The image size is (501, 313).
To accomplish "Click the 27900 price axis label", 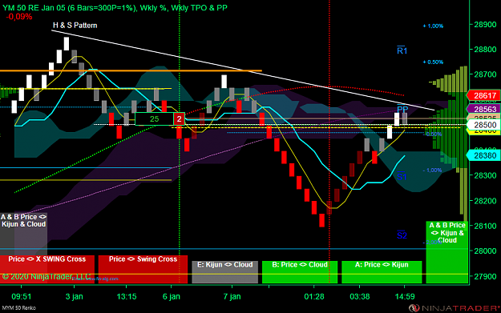I will (x=485, y=276).
